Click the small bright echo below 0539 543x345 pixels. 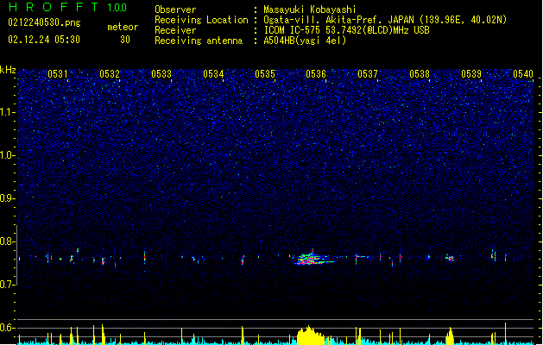coord(450,257)
